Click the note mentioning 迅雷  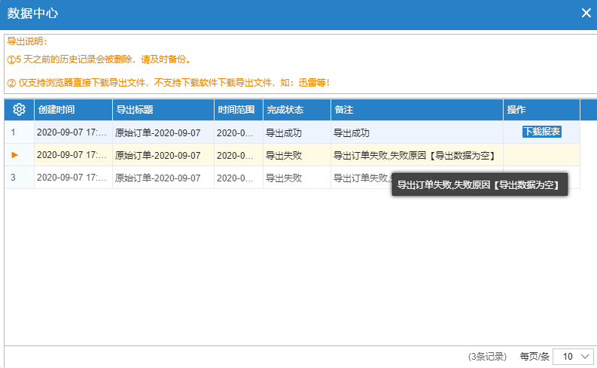point(169,83)
